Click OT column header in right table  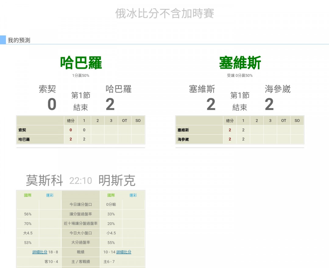(284, 120)
